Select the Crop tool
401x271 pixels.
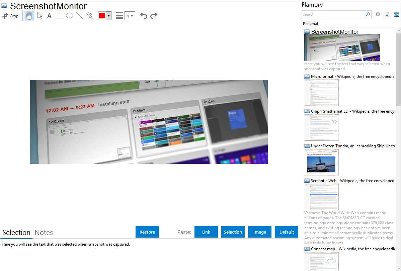tap(10, 16)
